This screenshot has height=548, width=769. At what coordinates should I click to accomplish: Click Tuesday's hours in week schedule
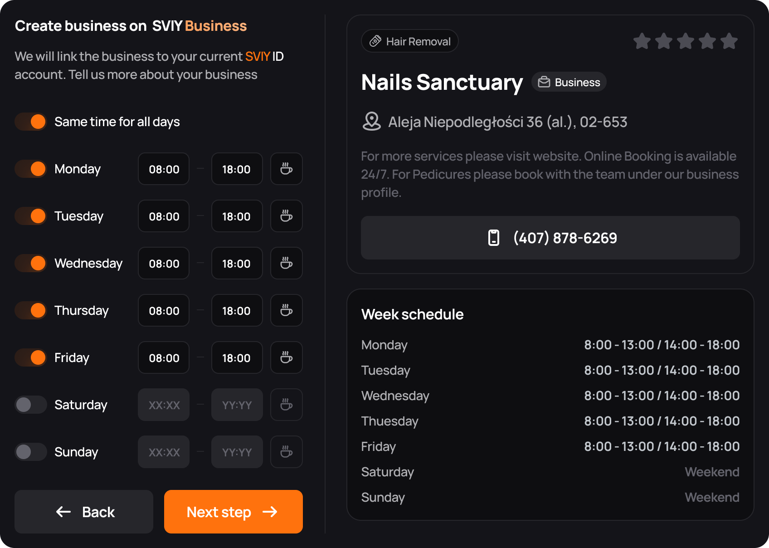(x=662, y=370)
